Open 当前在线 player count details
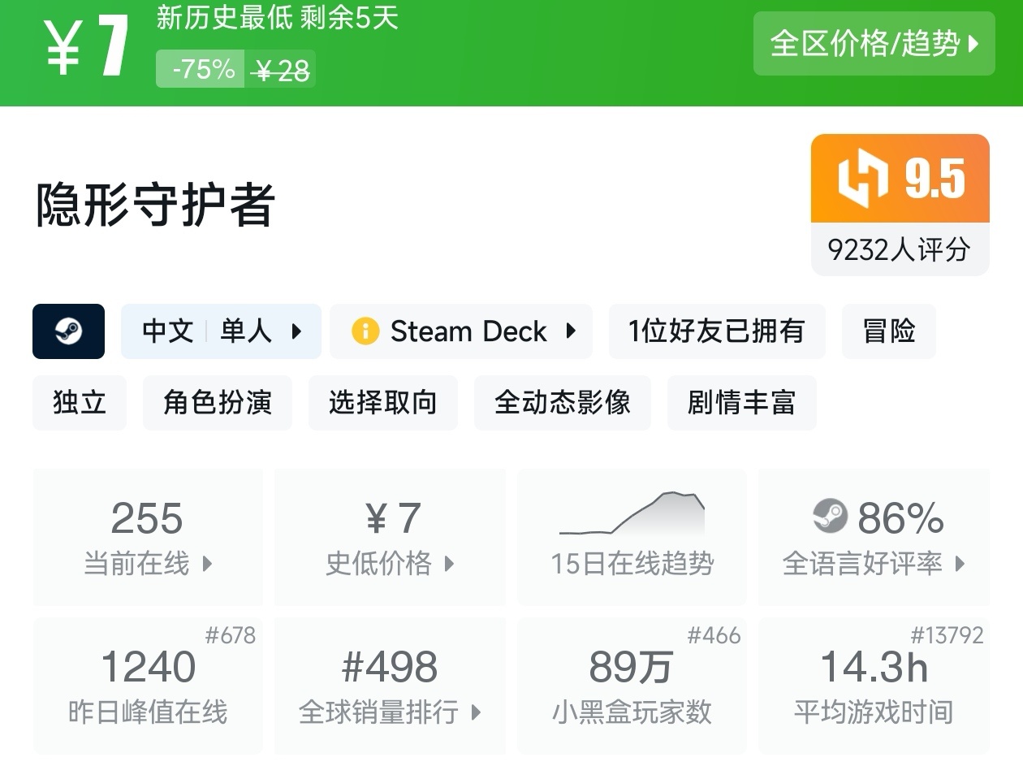Screen dimensions: 1023x766 [x=148, y=537]
